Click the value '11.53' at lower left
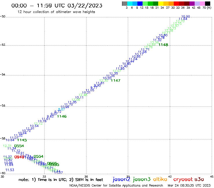Screen dimensions: 214x188 [10, 170]
